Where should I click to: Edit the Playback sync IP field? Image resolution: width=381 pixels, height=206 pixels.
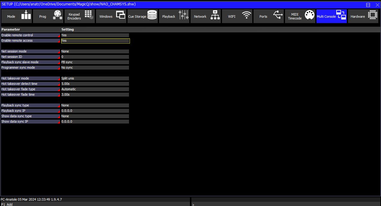[x=95, y=111]
